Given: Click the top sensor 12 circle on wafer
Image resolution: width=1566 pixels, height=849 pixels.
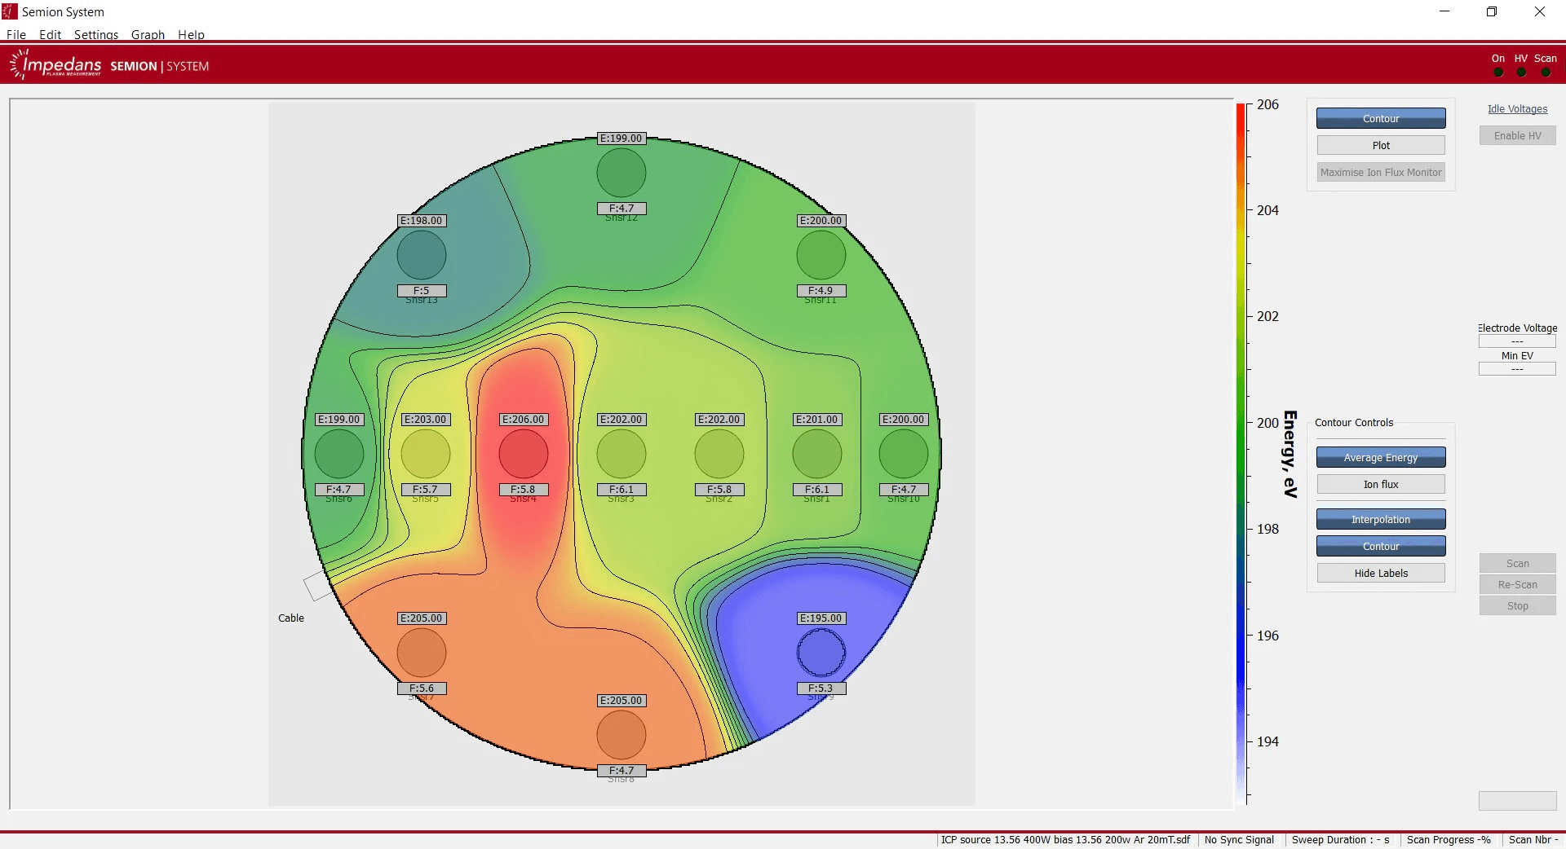Looking at the screenshot, I should coord(621,173).
